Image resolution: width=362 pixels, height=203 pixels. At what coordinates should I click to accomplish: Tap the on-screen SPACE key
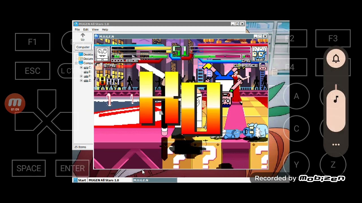(29, 168)
